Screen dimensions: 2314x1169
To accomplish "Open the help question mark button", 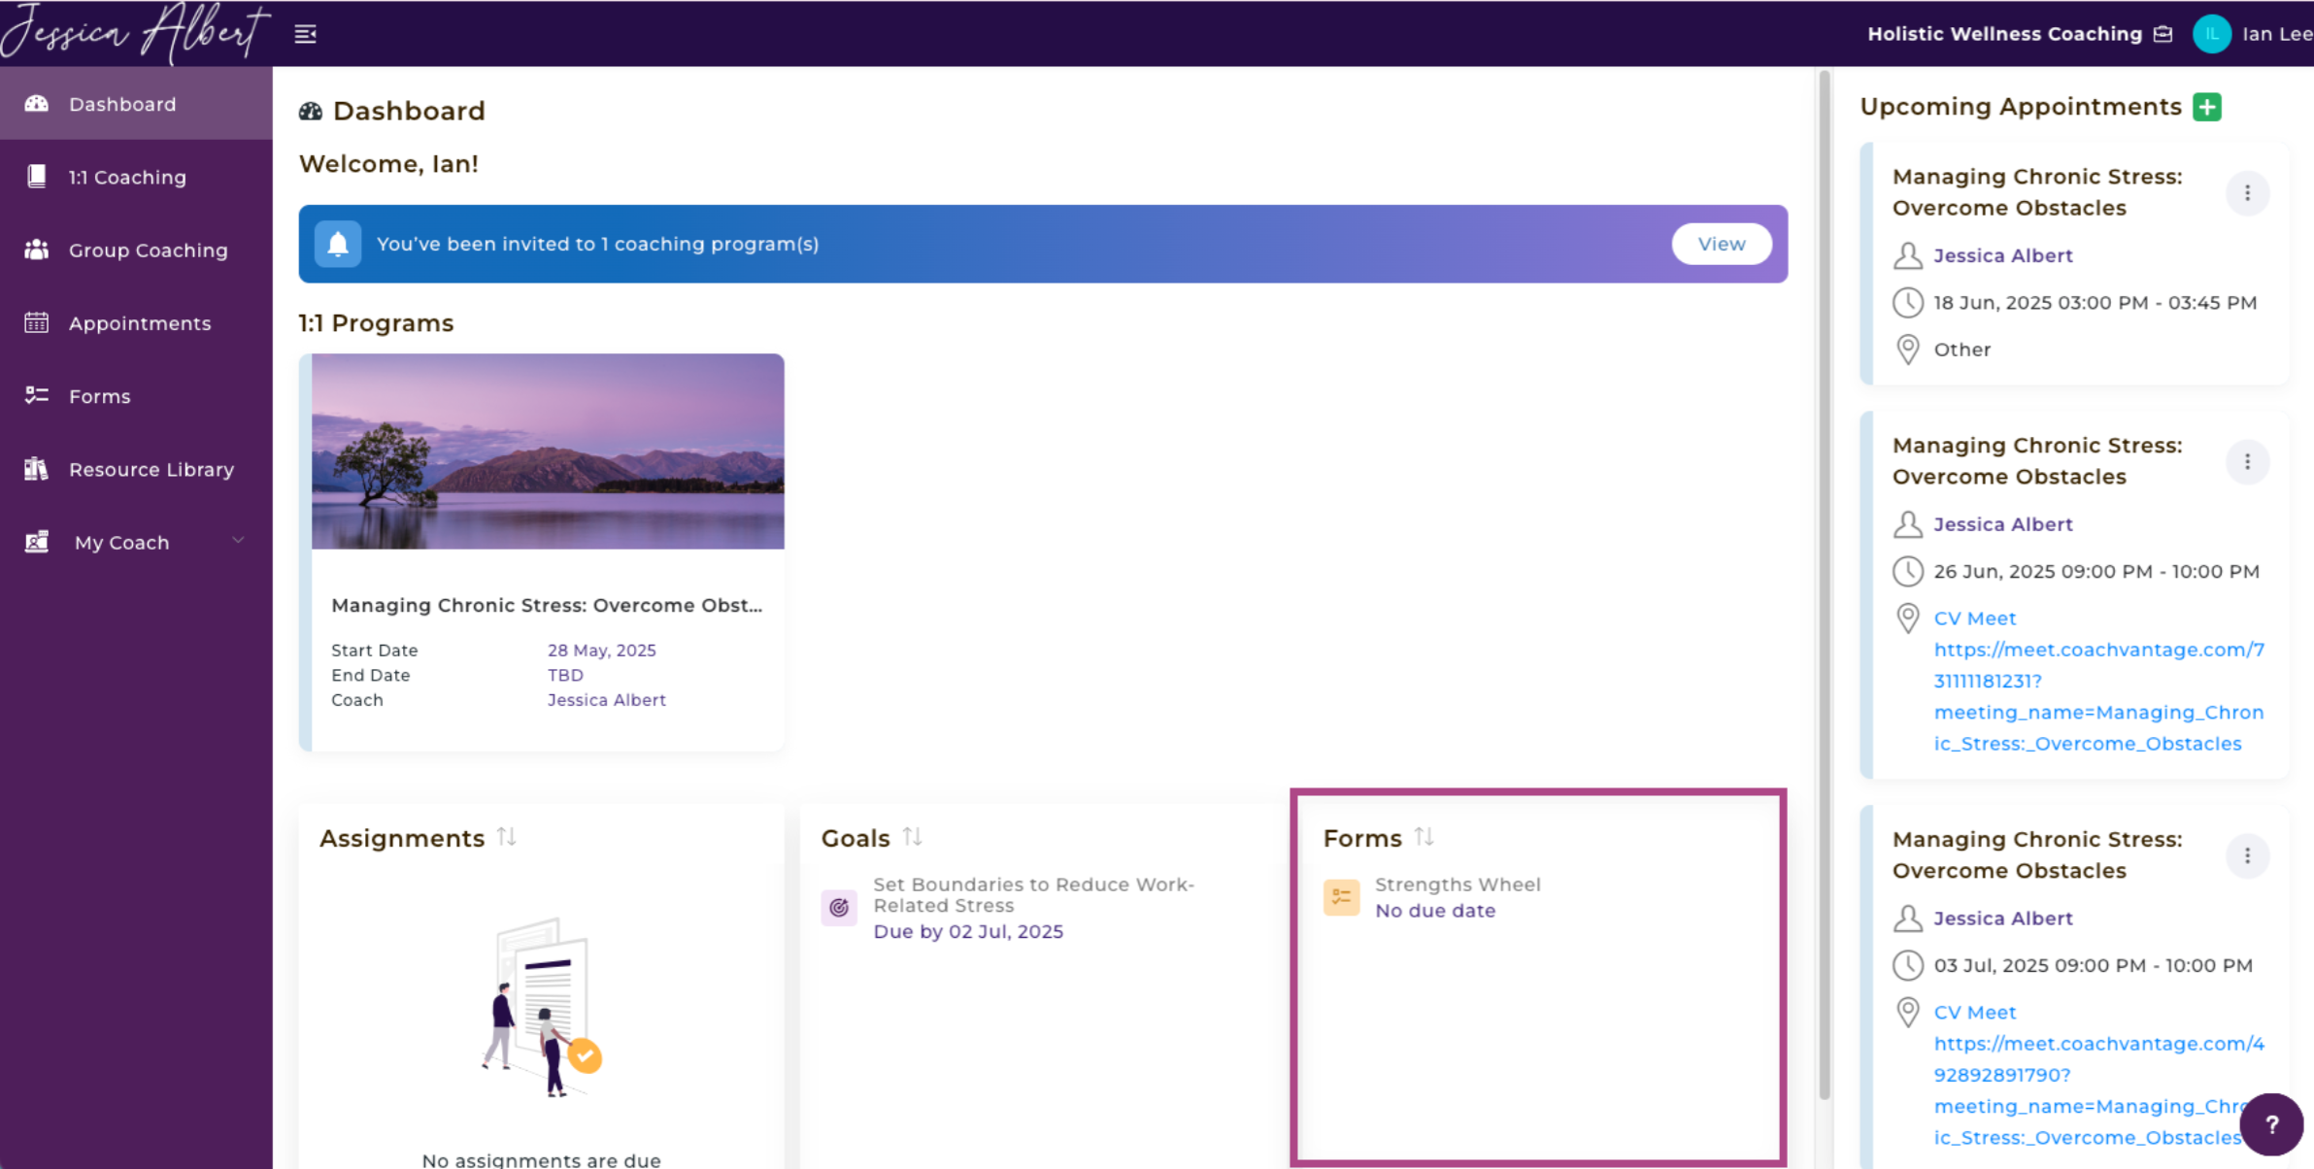I will click(x=2271, y=1124).
